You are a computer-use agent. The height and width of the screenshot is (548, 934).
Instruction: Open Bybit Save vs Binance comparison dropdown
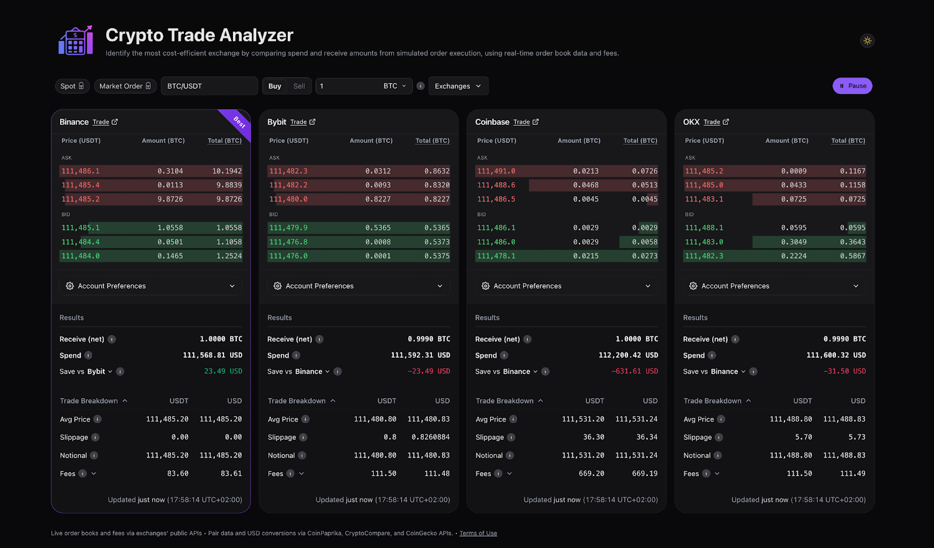[312, 372]
